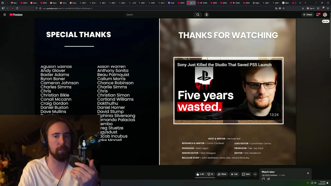Click 'Watch later' playlist title

(268, 172)
